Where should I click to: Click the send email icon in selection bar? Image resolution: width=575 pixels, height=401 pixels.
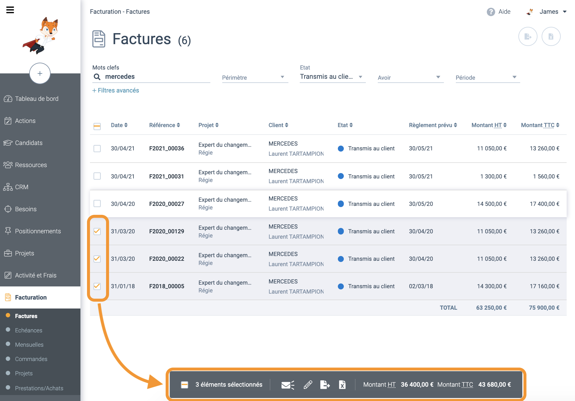click(x=287, y=385)
